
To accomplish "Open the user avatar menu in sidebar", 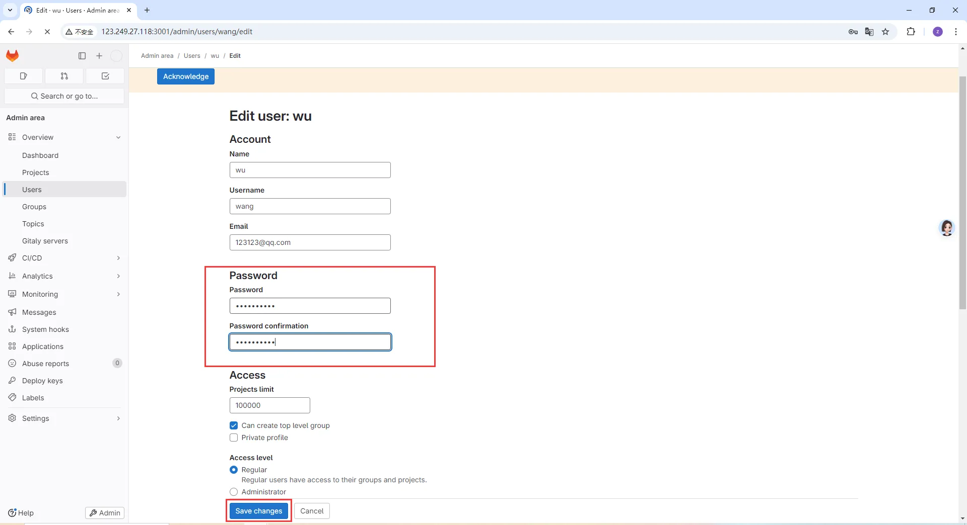I will [x=116, y=56].
